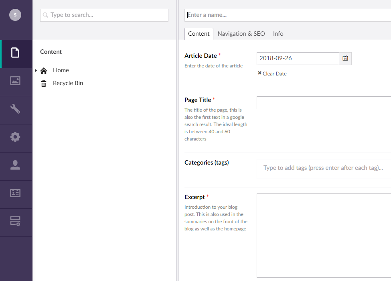The width and height of the screenshot is (391, 281).
Task: Click the Clear Date link
Action: [272, 73]
